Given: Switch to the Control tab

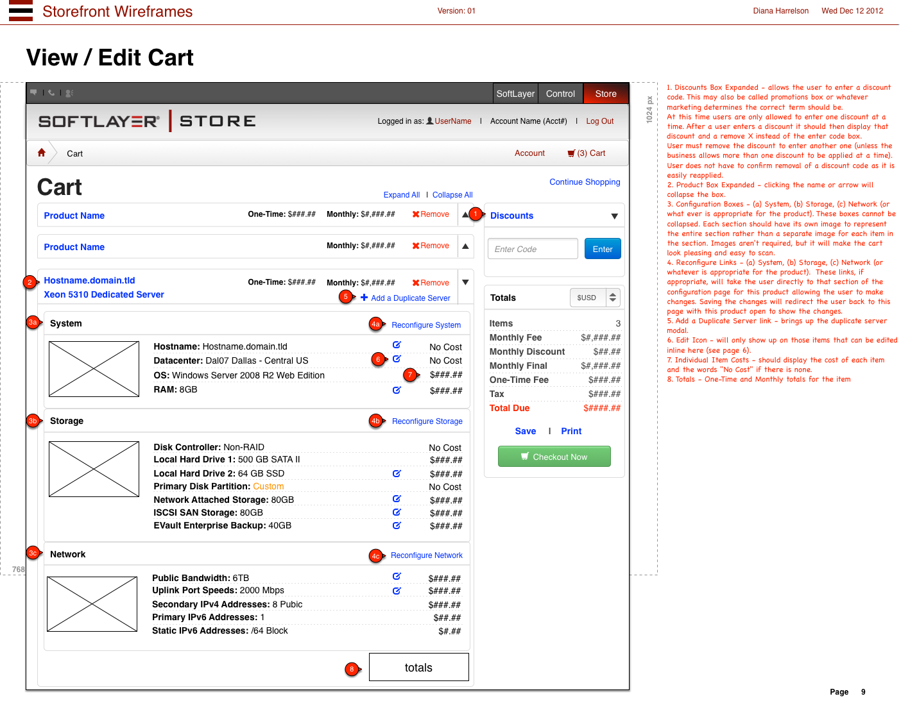Looking at the screenshot, I should [560, 94].
